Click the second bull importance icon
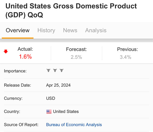Viewport: 153px width, 132px height. tap(55, 70)
